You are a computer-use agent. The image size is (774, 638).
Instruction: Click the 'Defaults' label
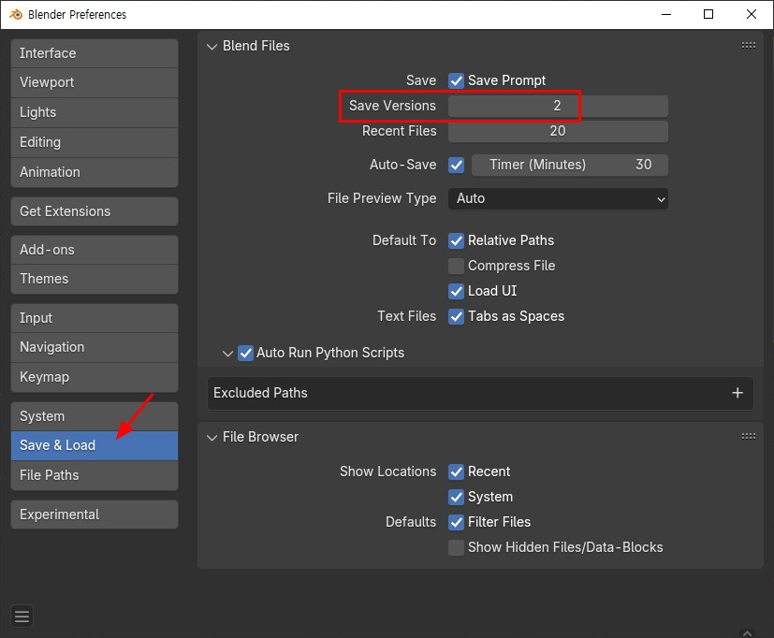pos(411,522)
